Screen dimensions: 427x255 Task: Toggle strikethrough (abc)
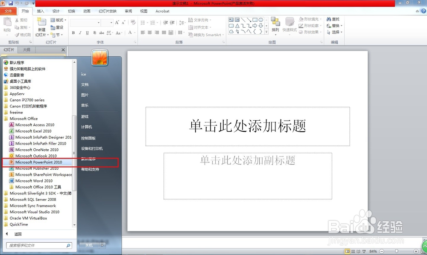(x=102, y=33)
